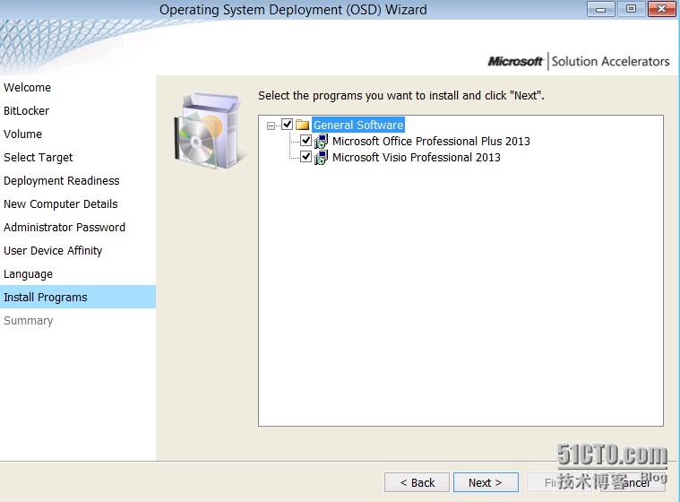Open the Deployment Readiness step

[x=62, y=180]
